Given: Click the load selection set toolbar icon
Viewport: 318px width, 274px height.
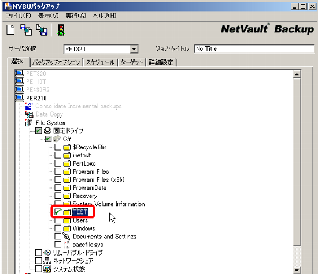Looking at the screenshot, I should pyautogui.click(x=42, y=30).
